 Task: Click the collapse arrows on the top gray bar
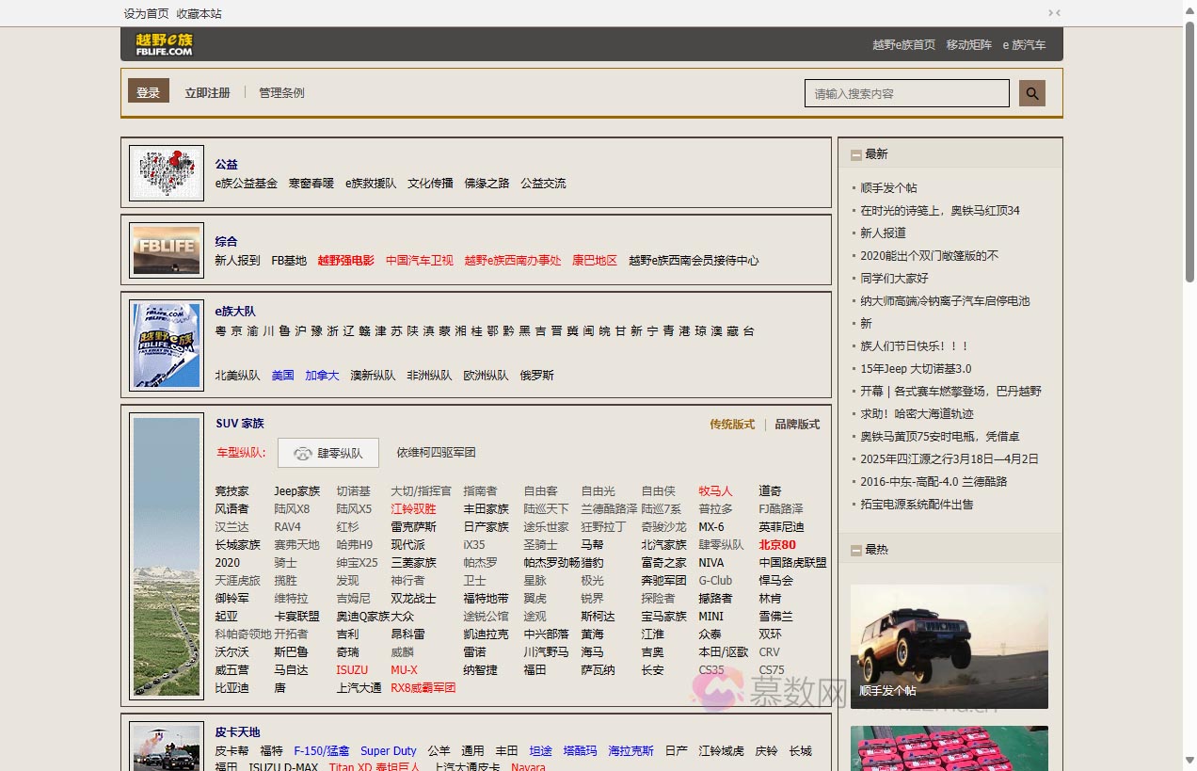click(1054, 13)
